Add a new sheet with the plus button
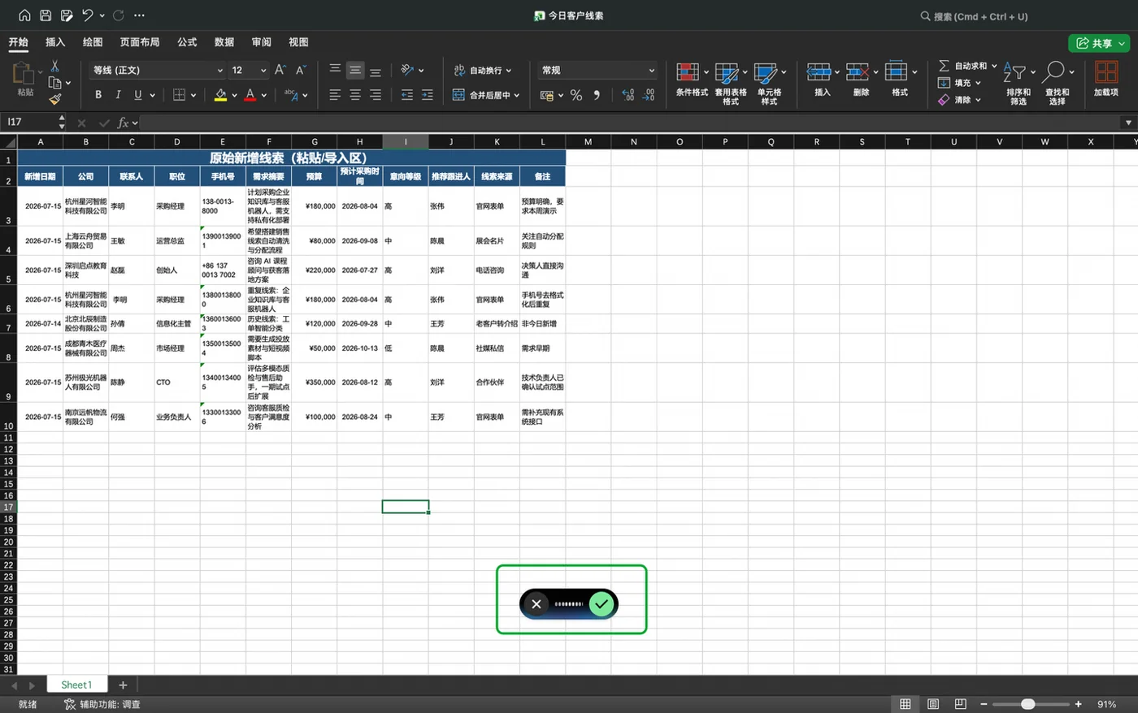Image resolution: width=1138 pixels, height=713 pixels. (123, 685)
